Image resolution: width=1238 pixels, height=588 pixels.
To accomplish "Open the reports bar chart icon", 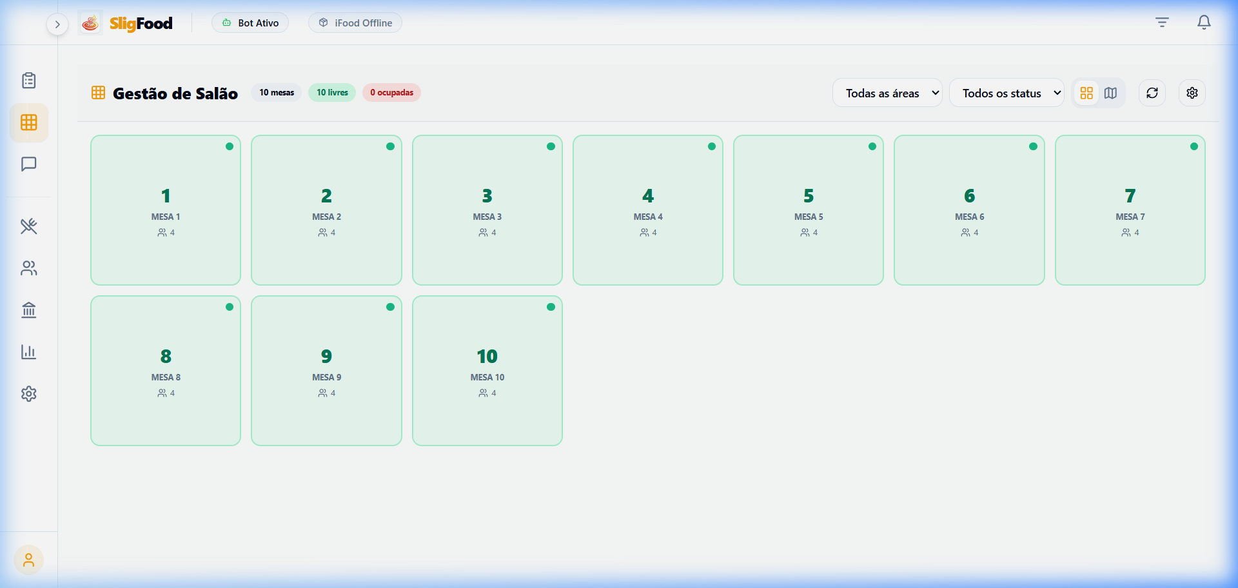I will (29, 352).
